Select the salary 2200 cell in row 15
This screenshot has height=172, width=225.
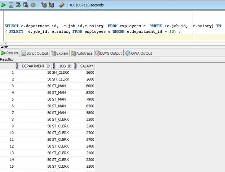[84, 166]
